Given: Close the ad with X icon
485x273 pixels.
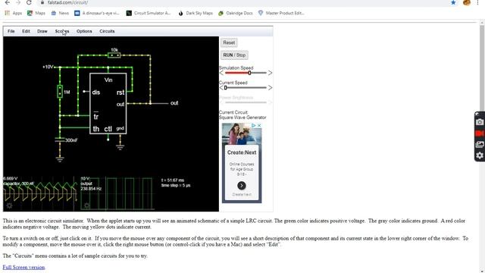Looking at the screenshot, I should point(259,125).
